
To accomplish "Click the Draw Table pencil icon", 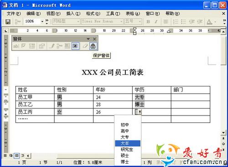I will 52,46.
